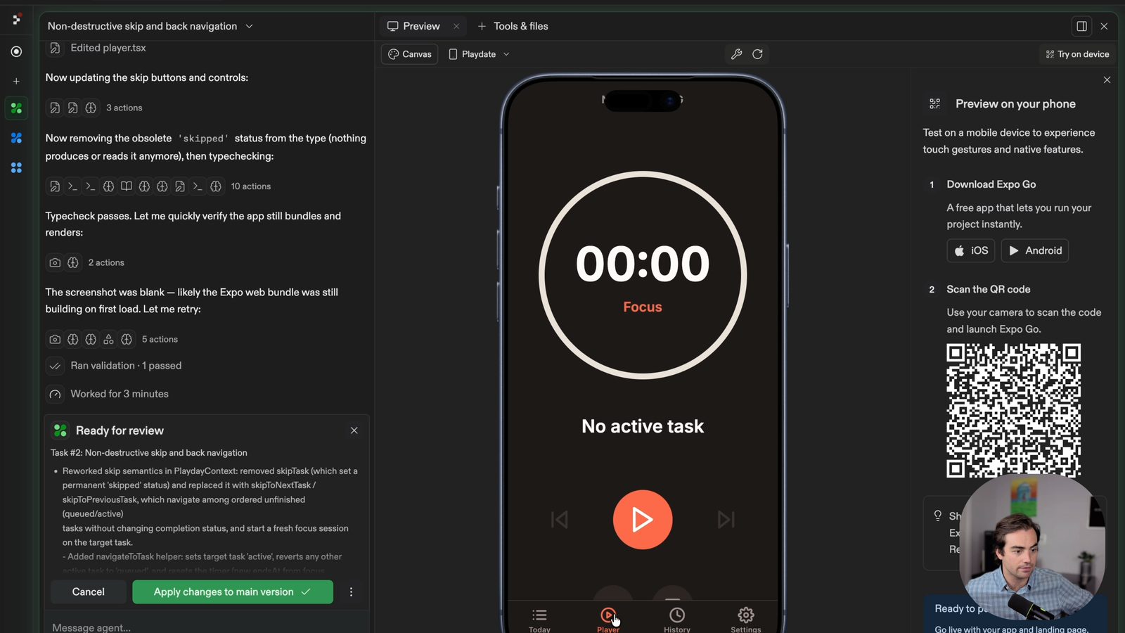
Task: Click Ready for review header icon
Action: point(60,430)
